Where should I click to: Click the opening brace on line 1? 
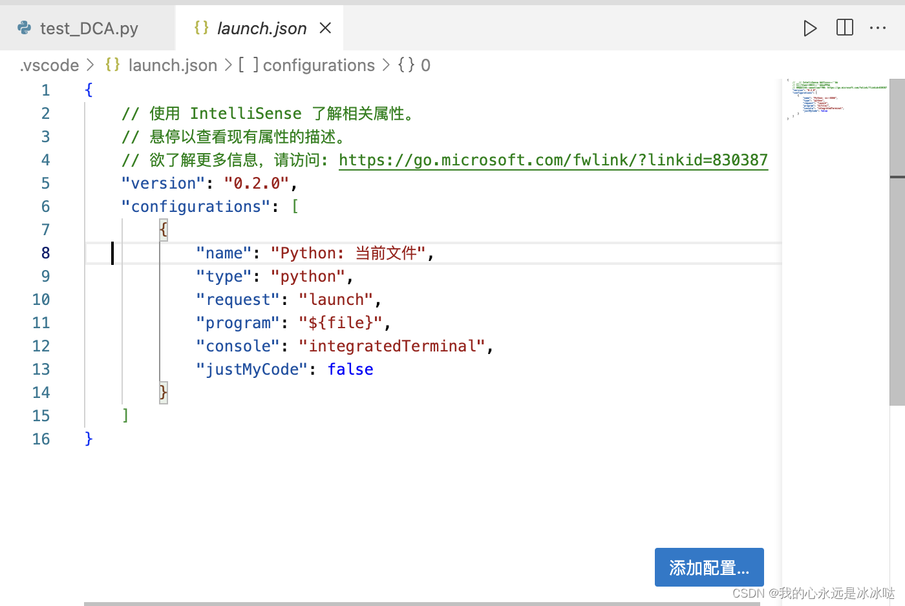[x=89, y=90]
